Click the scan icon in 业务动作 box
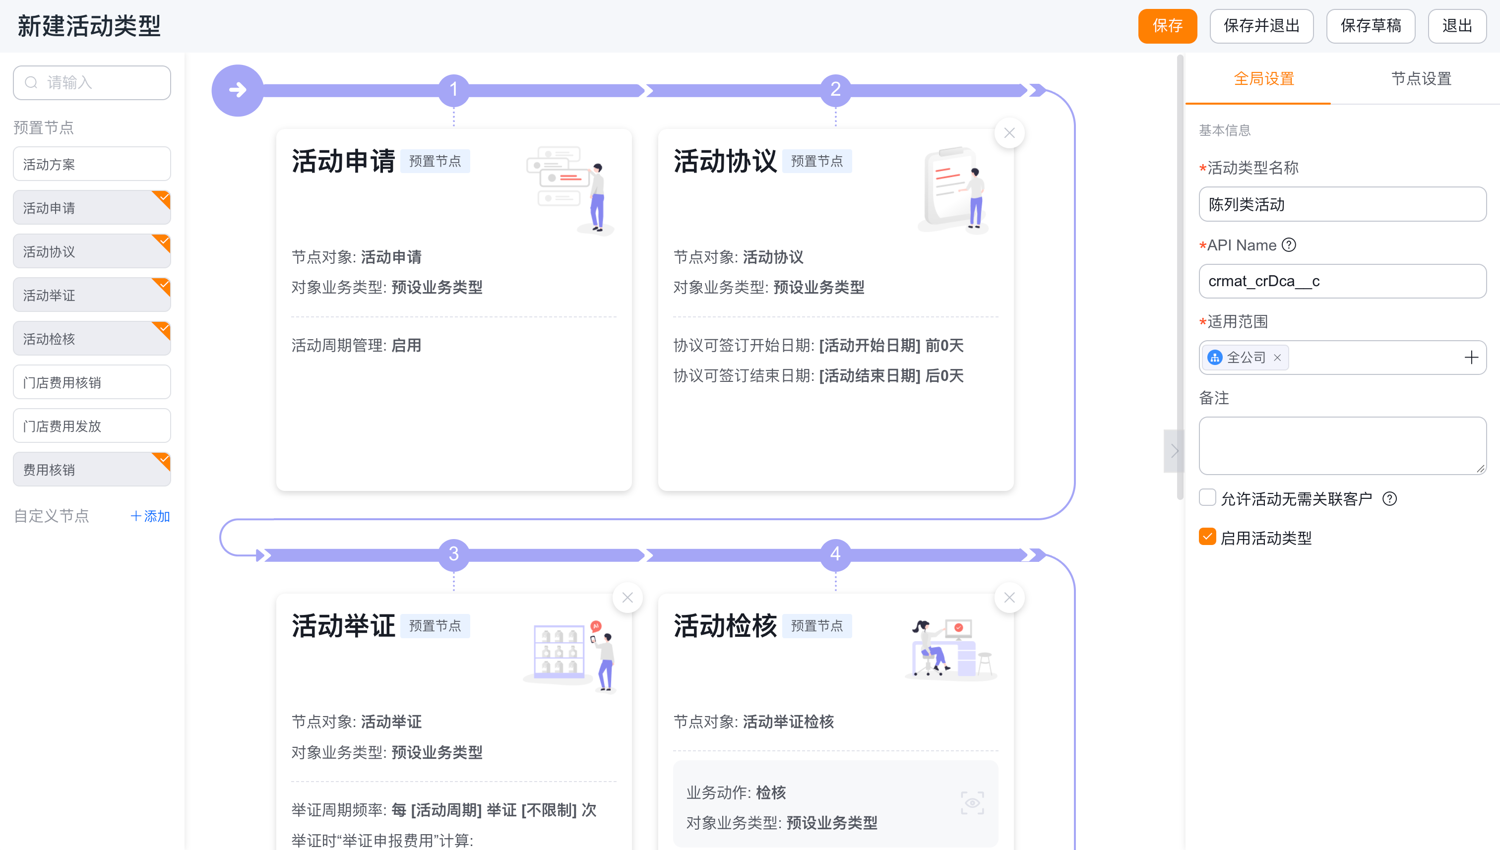 (x=972, y=803)
